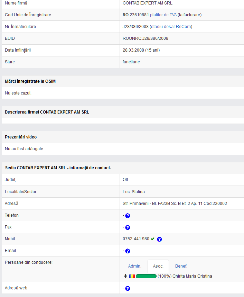
Task: Click the help icon in the Fax row
Action: 128,227
